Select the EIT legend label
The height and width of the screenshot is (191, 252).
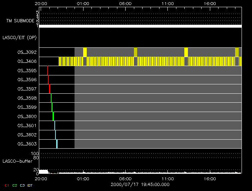click(30, 185)
